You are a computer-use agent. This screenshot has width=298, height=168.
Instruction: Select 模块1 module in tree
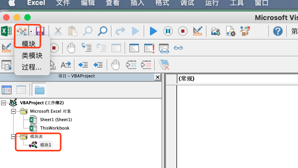click(46, 145)
